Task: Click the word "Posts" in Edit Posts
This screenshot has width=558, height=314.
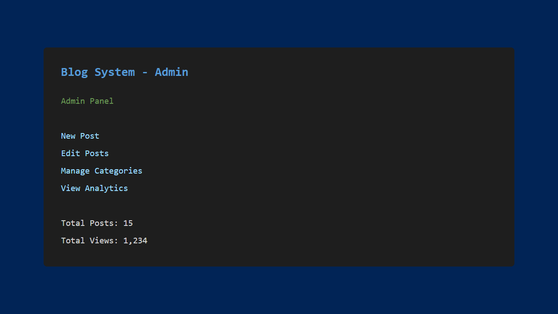Action: pos(97,154)
